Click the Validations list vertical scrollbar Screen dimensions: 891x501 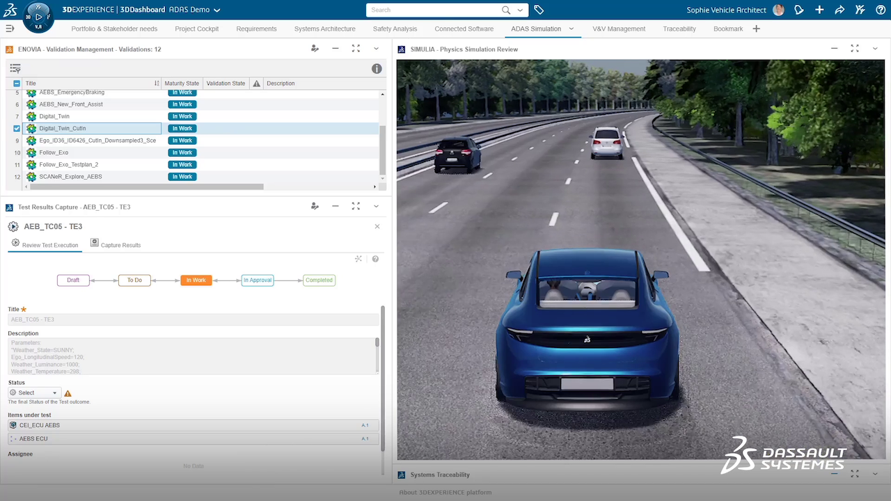click(382, 150)
